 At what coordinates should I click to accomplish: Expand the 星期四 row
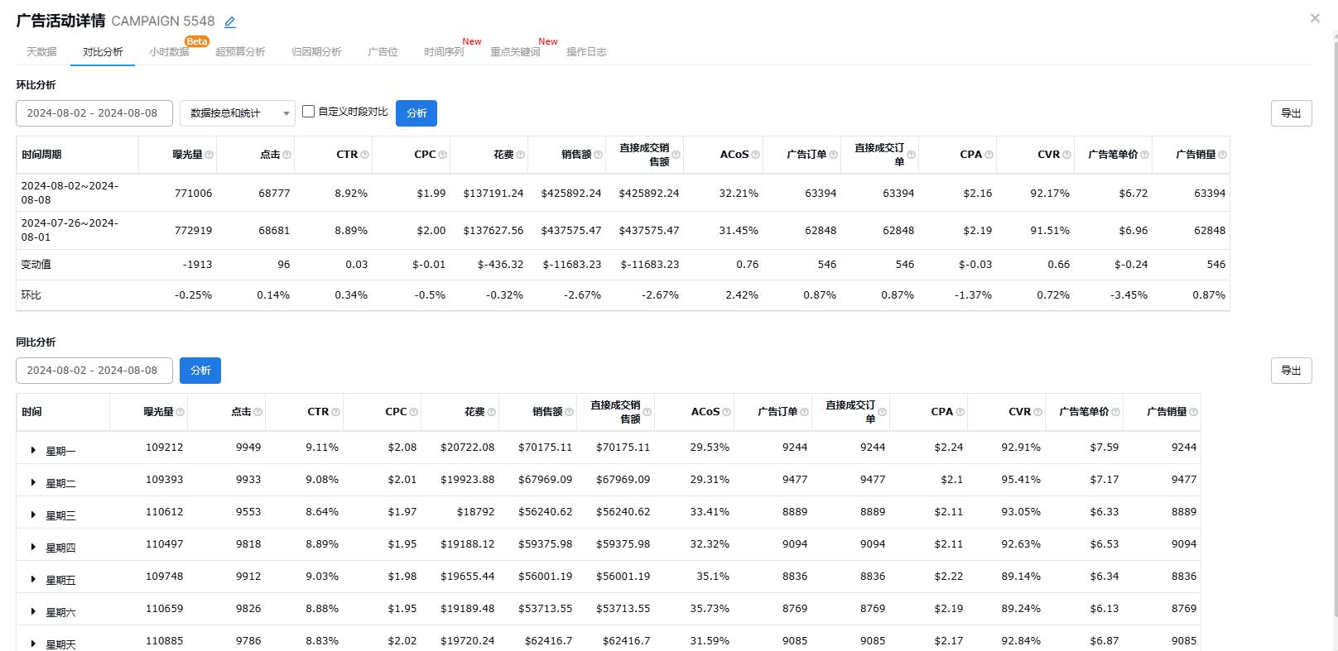[x=33, y=548]
